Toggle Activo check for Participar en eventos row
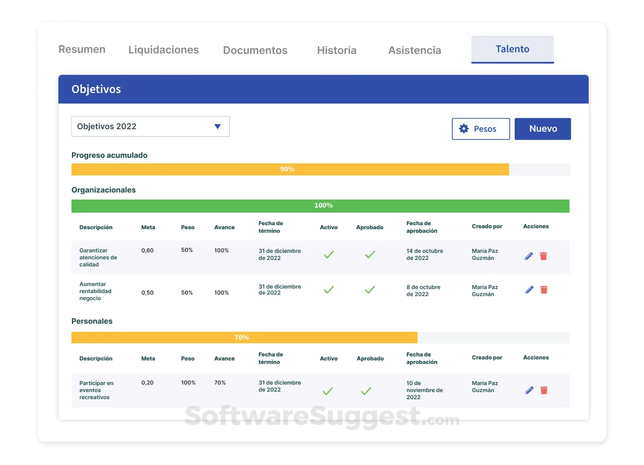The height and width of the screenshot is (465, 644). [328, 391]
